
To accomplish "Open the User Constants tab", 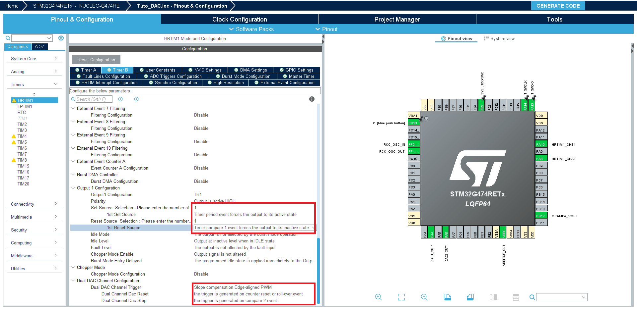I will coord(158,70).
